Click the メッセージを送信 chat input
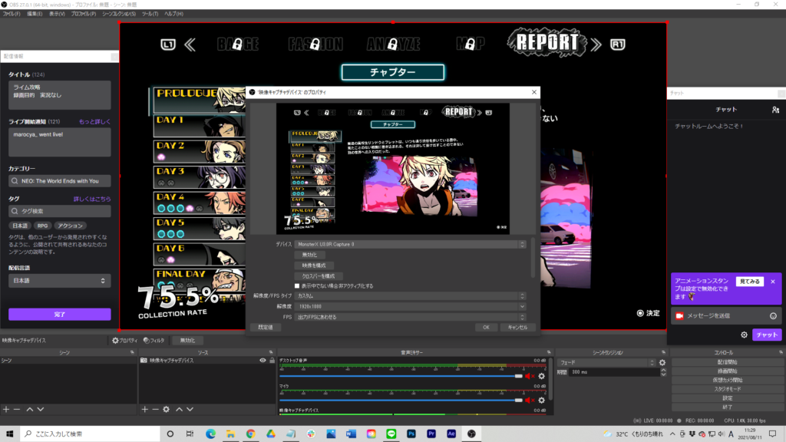This screenshot has height=442, width=786. (x=725, y=315)
